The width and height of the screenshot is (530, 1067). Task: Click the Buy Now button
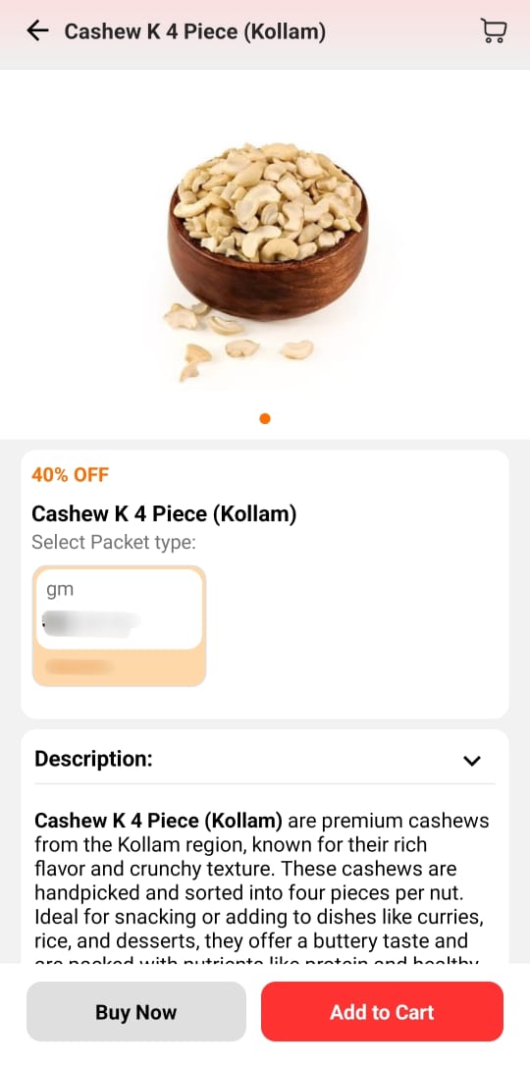coord(136,1012)
